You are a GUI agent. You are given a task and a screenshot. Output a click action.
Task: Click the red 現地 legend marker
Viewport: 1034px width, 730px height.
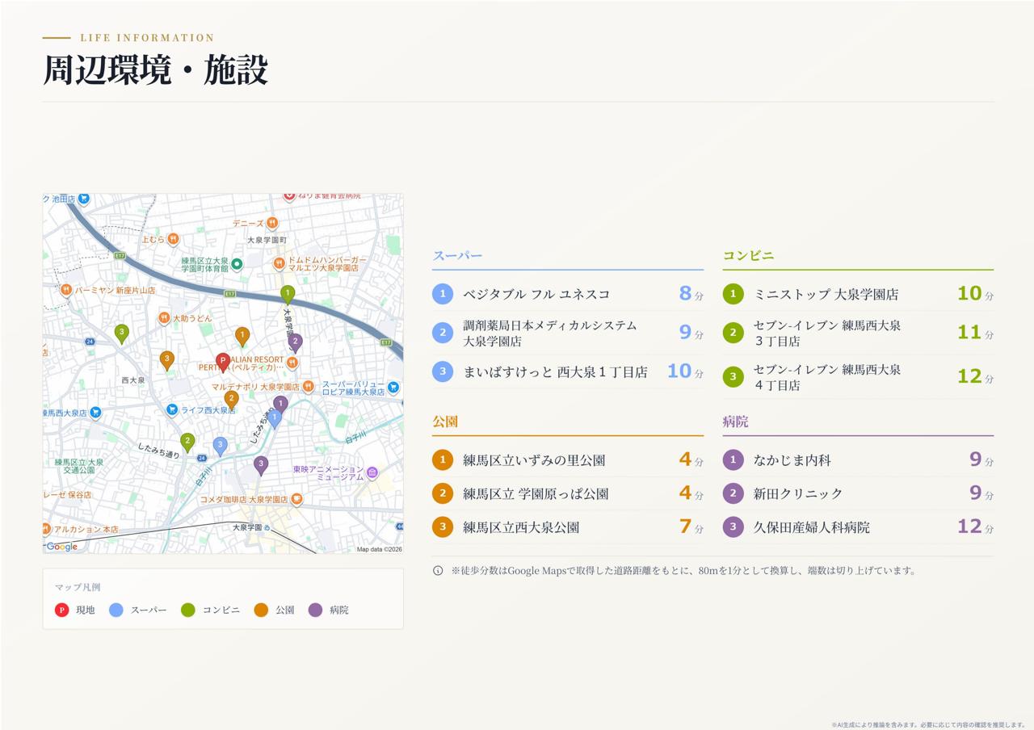(61, 610)
